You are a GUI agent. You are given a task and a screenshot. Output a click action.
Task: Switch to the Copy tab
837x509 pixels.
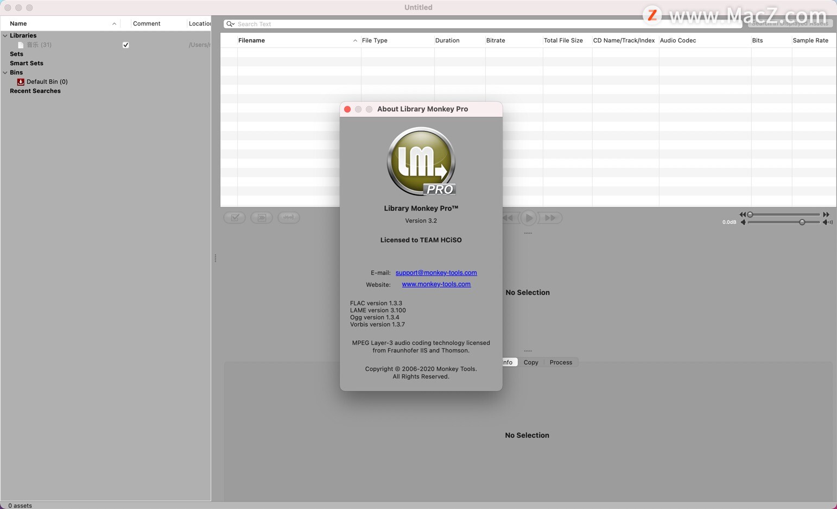point(531,362)
